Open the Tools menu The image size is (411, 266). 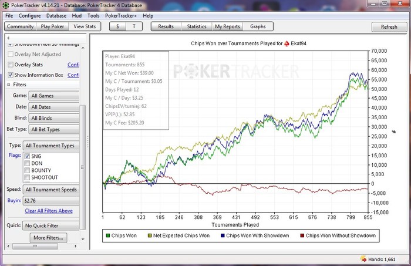pyautogui.click(x=93, y=16)
